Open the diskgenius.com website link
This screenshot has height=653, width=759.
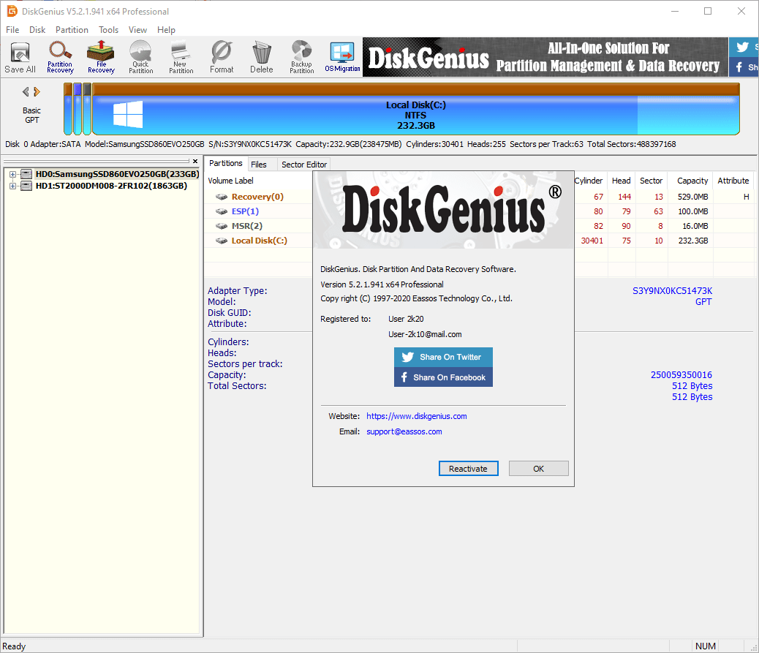click(416, 415)
